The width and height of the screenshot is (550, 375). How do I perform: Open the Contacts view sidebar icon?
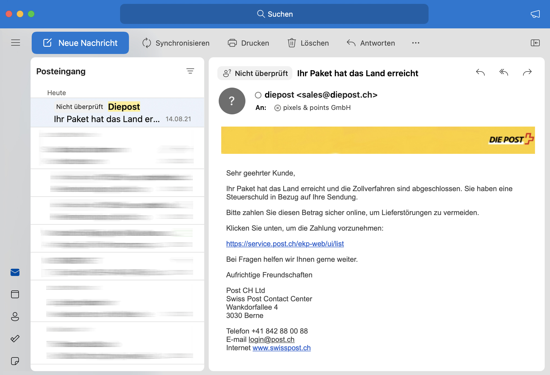(x=15, y=317)
